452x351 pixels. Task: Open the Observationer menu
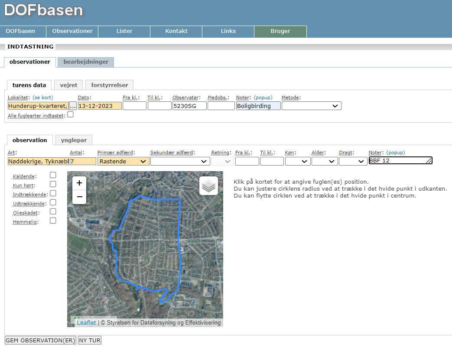[72, 31]
